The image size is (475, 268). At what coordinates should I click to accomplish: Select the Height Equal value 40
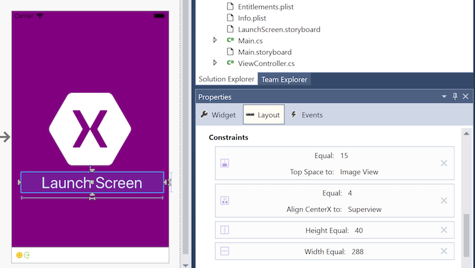click(359, 231)
